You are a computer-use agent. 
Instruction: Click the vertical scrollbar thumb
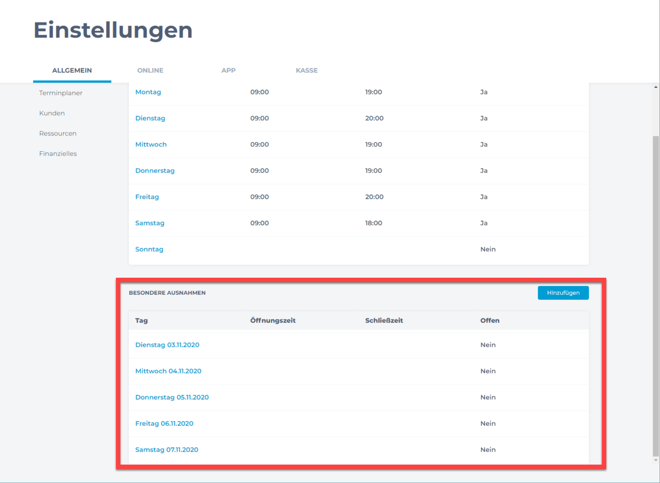tap(656, 294)
